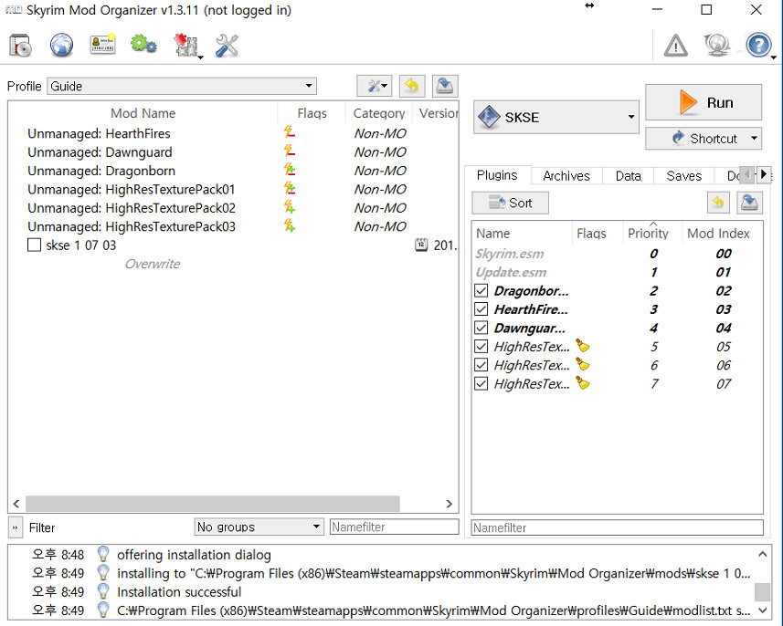Click the plugin list Namefilter field
Screen dimensions: 783x626
(618, 527)
